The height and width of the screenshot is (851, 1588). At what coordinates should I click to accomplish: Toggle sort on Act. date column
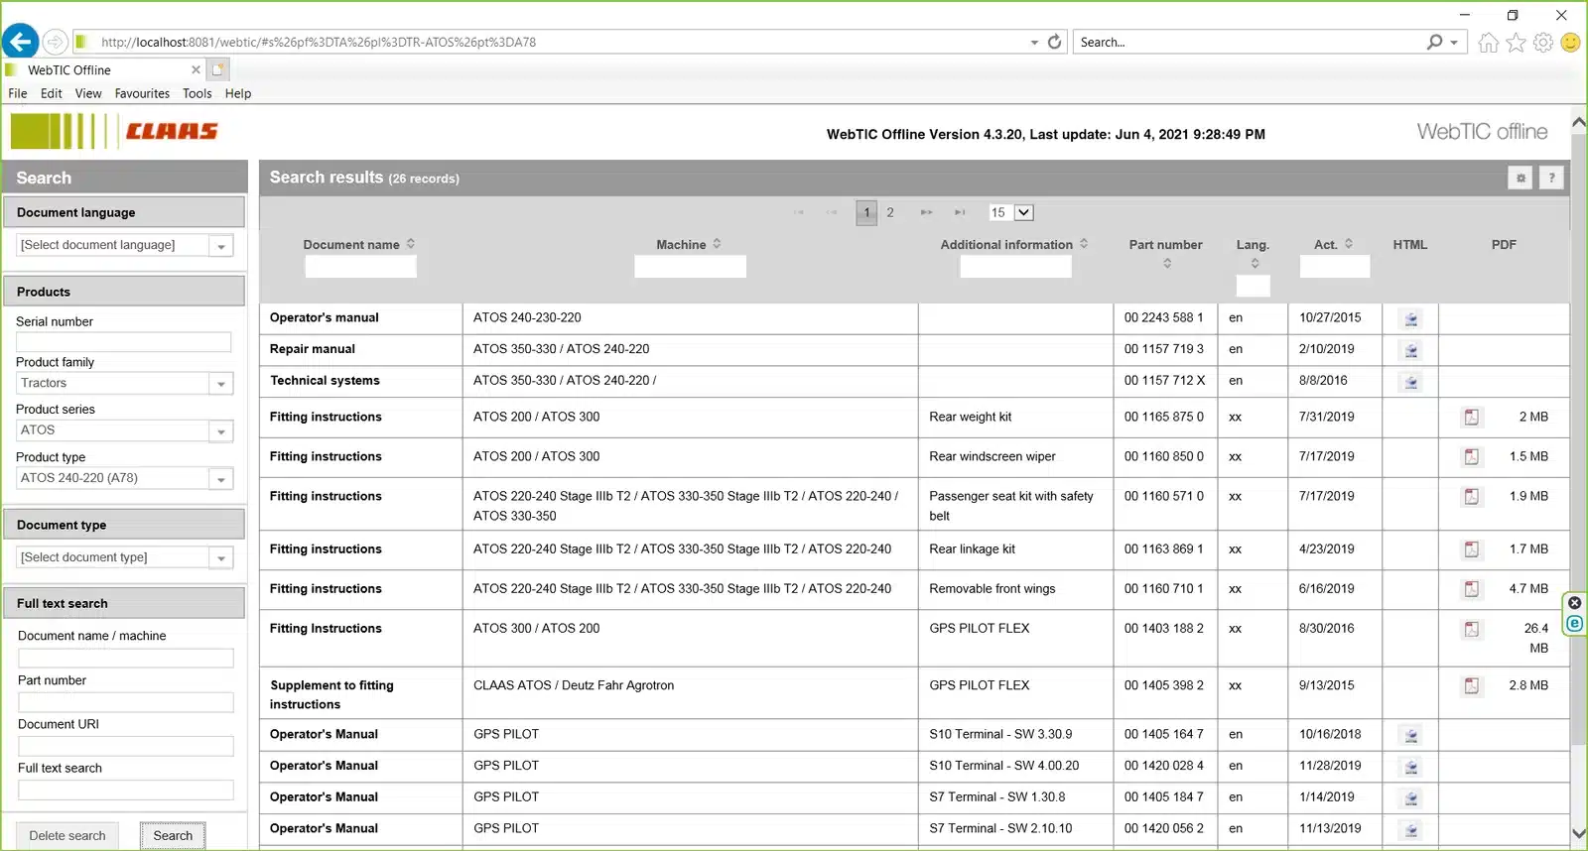[1348, 244]
